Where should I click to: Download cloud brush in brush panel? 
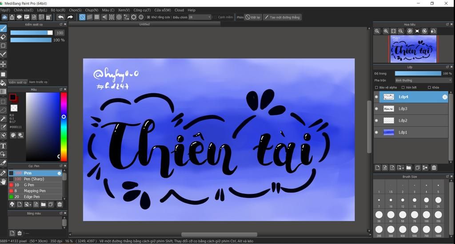[12, 205]
